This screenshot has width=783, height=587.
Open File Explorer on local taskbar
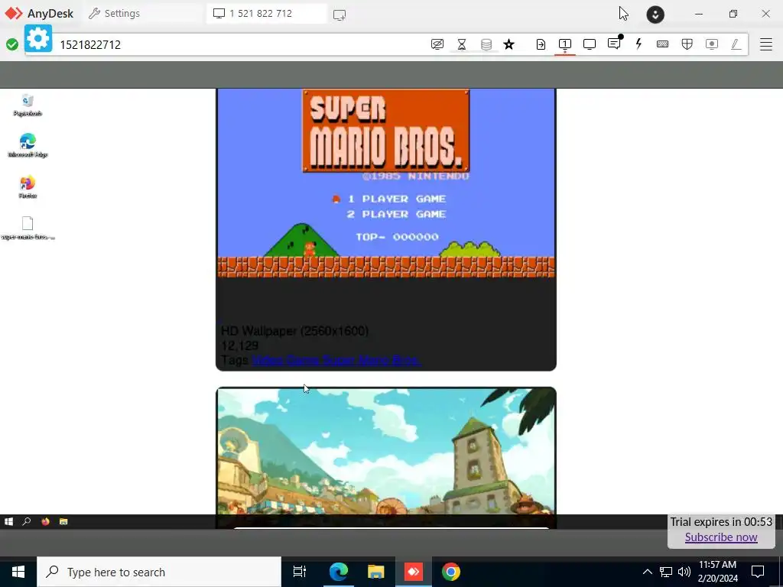pyautogui.click(x=376, y=572)
